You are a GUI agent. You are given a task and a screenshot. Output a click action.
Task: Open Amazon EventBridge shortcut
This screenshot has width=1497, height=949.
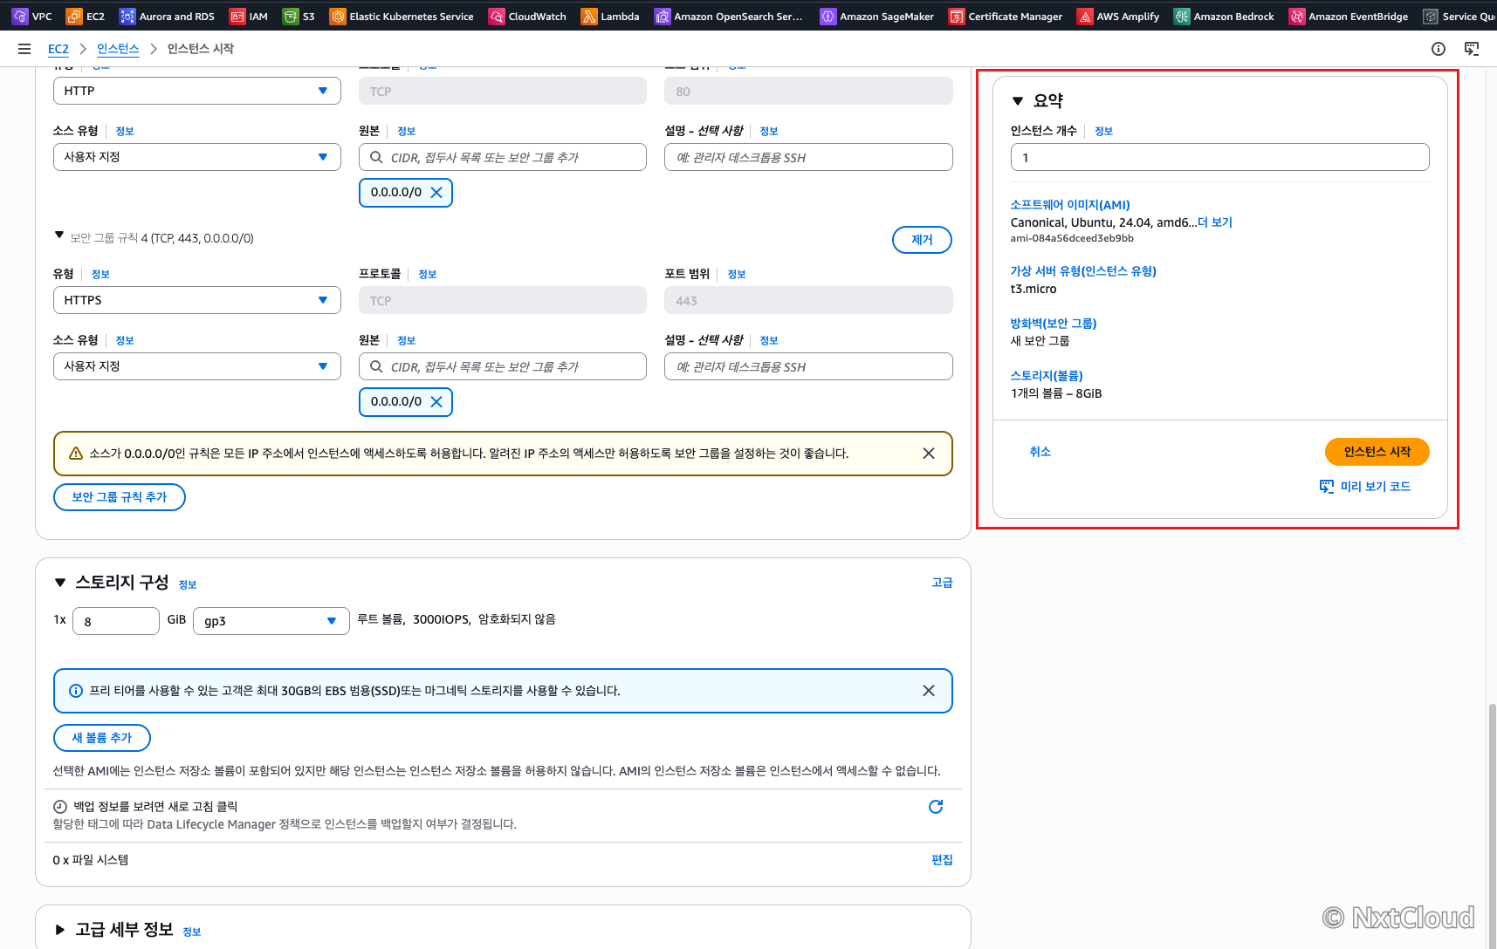click(1349, 16)
